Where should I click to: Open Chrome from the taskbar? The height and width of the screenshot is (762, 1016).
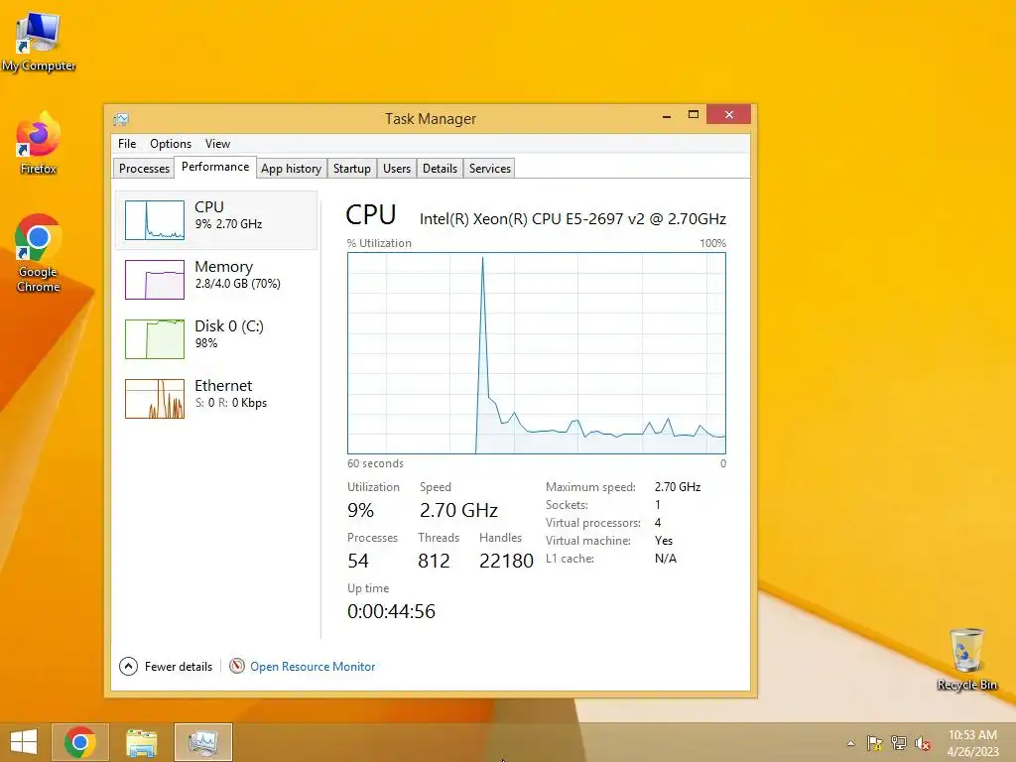80,742
